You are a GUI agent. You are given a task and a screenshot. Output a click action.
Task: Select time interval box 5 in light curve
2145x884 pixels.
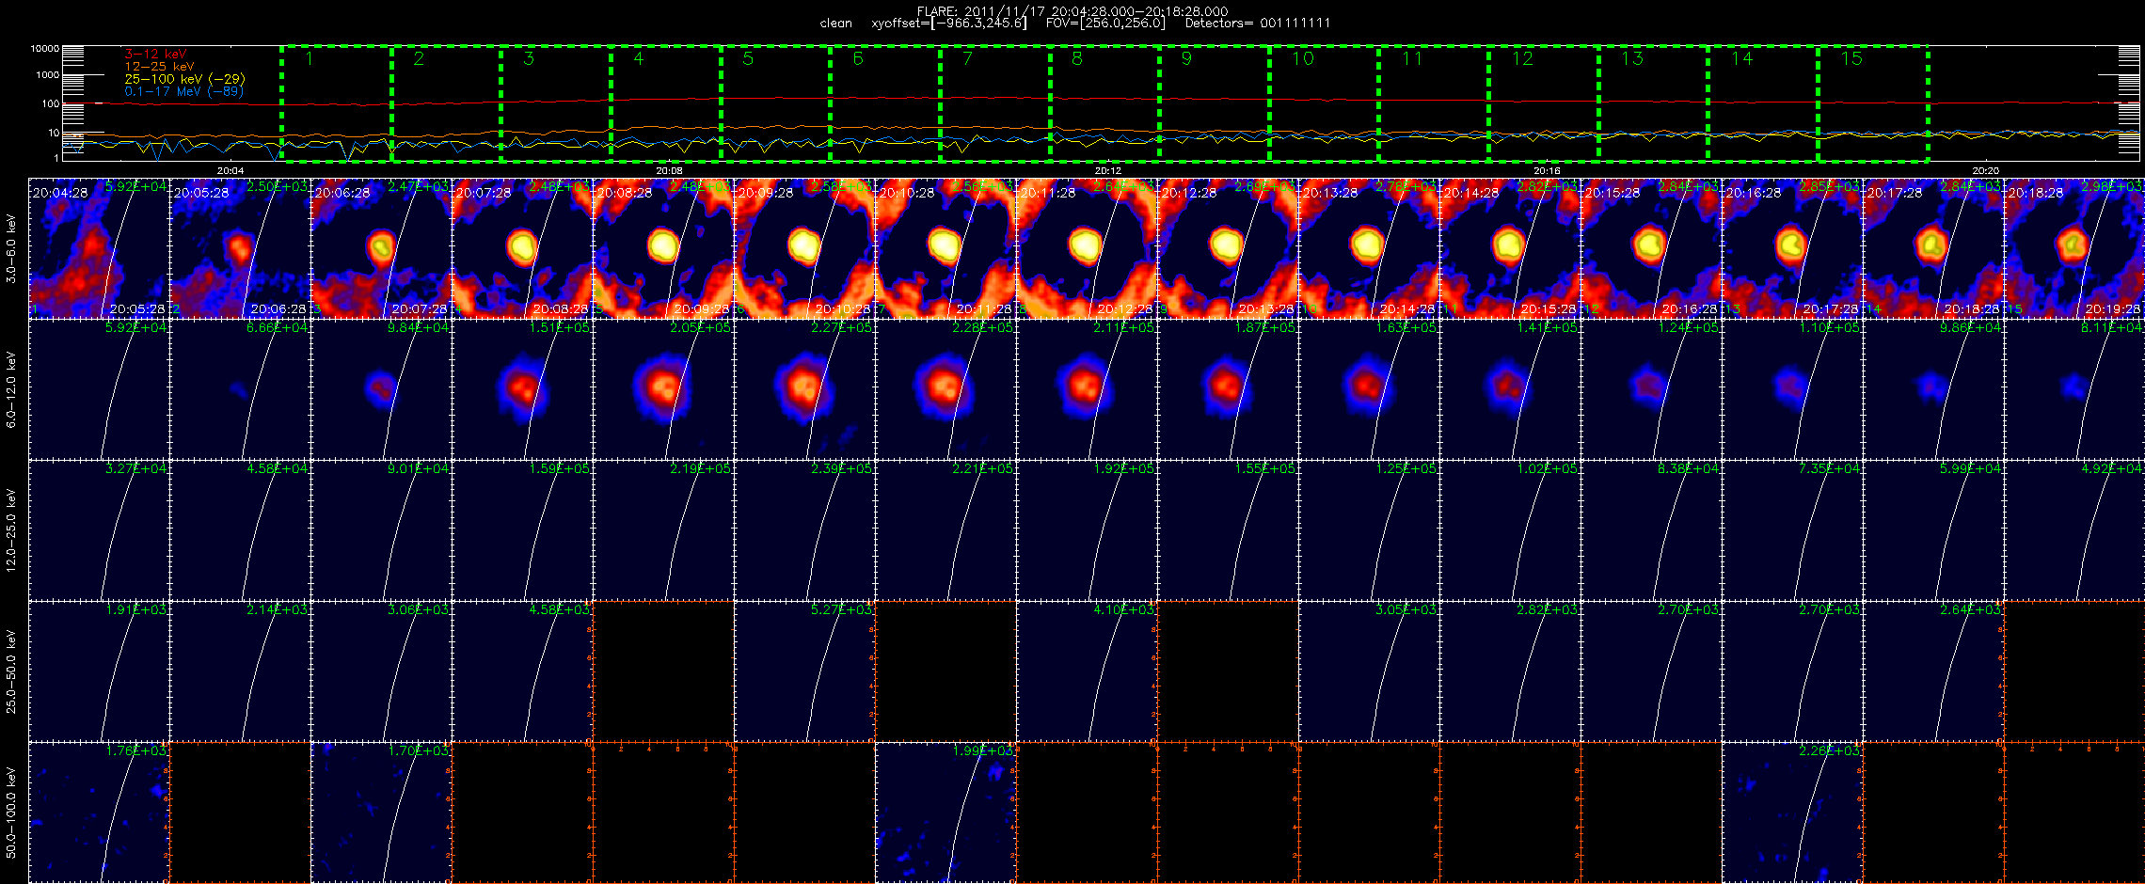coord(775,103)
